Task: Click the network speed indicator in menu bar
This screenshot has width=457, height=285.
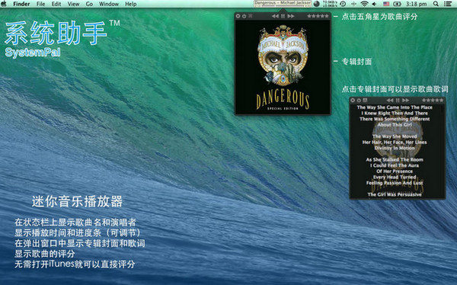Action: point(330,4)
